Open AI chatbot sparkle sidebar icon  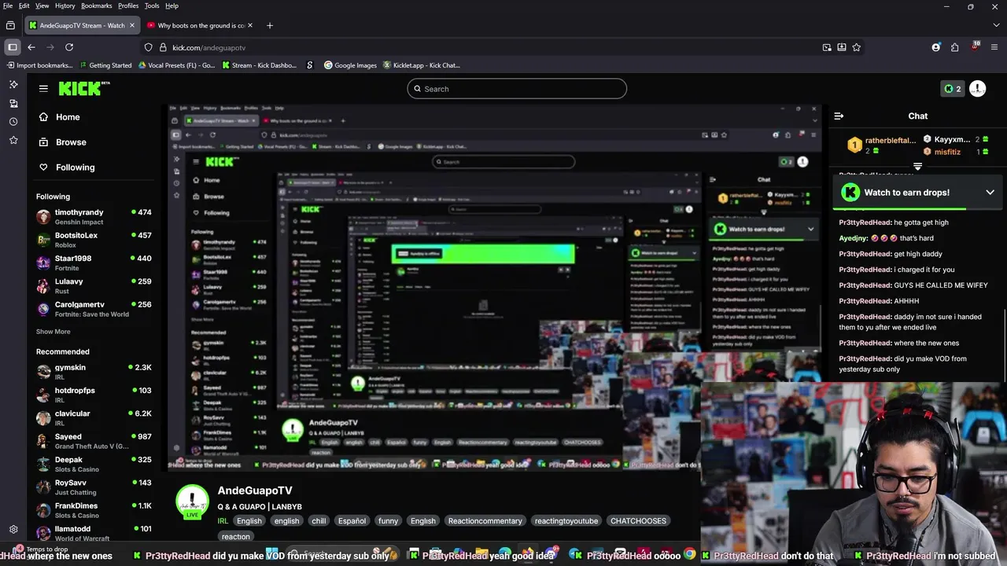pos(13,84)
